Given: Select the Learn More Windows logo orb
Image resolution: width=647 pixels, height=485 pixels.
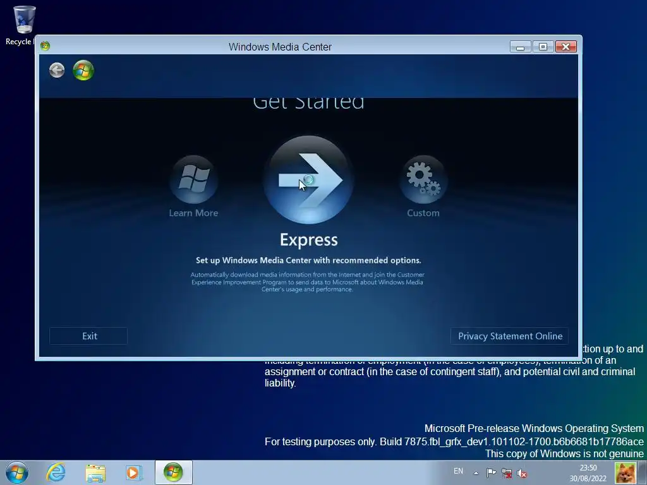Looking at the screenshot, I should pos(193,179).
